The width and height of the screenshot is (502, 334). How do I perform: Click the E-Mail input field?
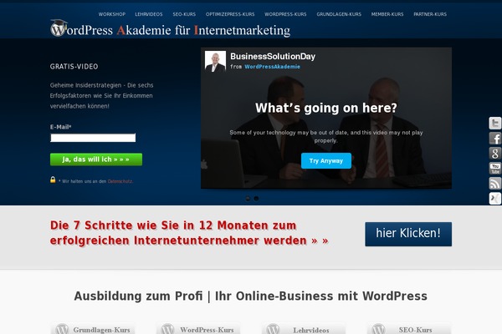coord(93,138)
